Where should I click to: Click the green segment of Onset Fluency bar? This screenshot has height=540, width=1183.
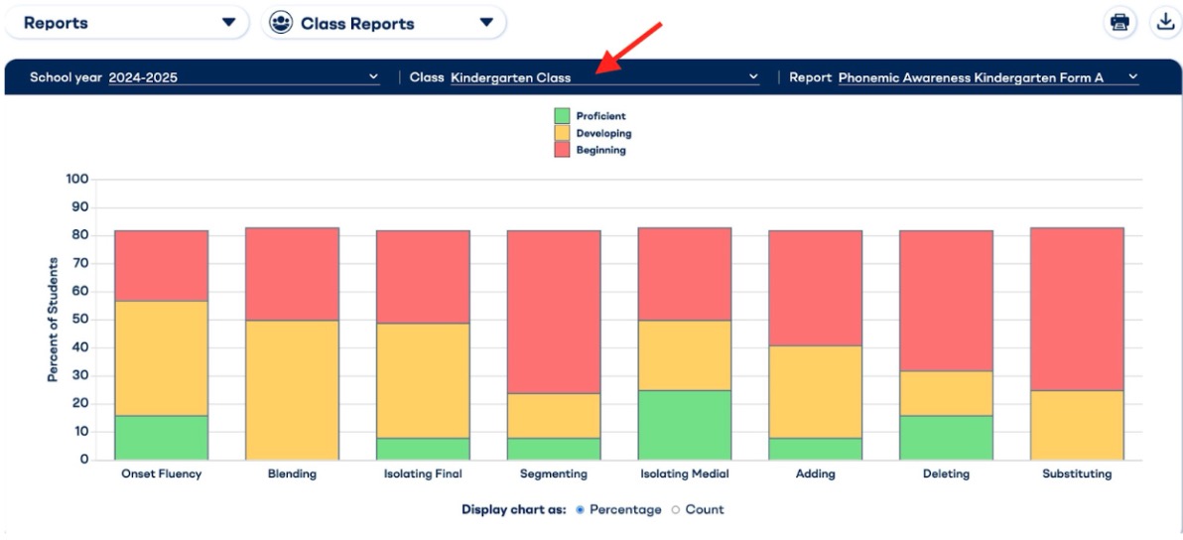162,438
